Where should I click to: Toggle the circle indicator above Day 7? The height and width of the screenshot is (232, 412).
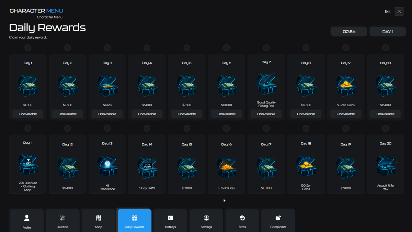(266, 48)
